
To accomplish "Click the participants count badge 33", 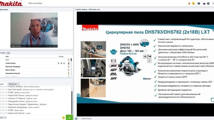I will [x=8, y=53].
